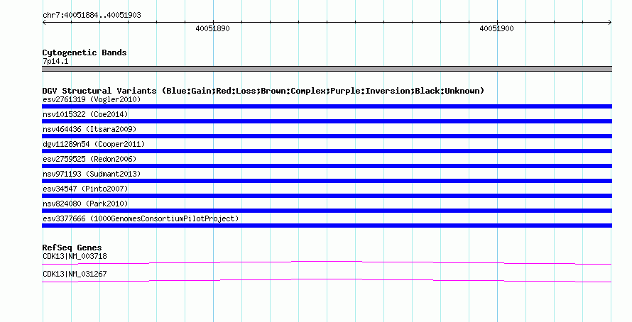Click the chr7:40051884..40051903 coordinate label
The image size is (632, 322).
[92, 16]
